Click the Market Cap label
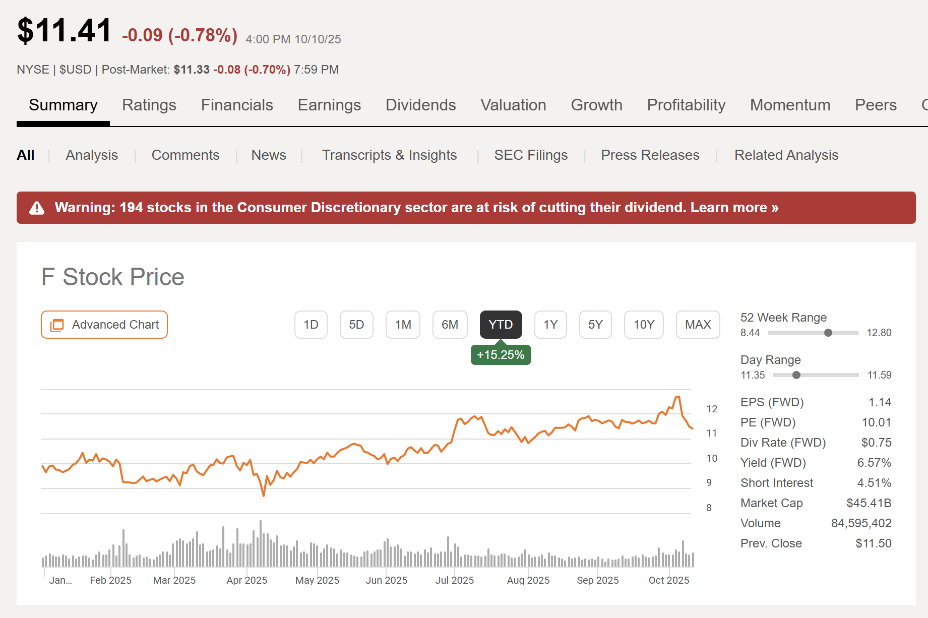This screenshot has width=928, height=618. 771,503
